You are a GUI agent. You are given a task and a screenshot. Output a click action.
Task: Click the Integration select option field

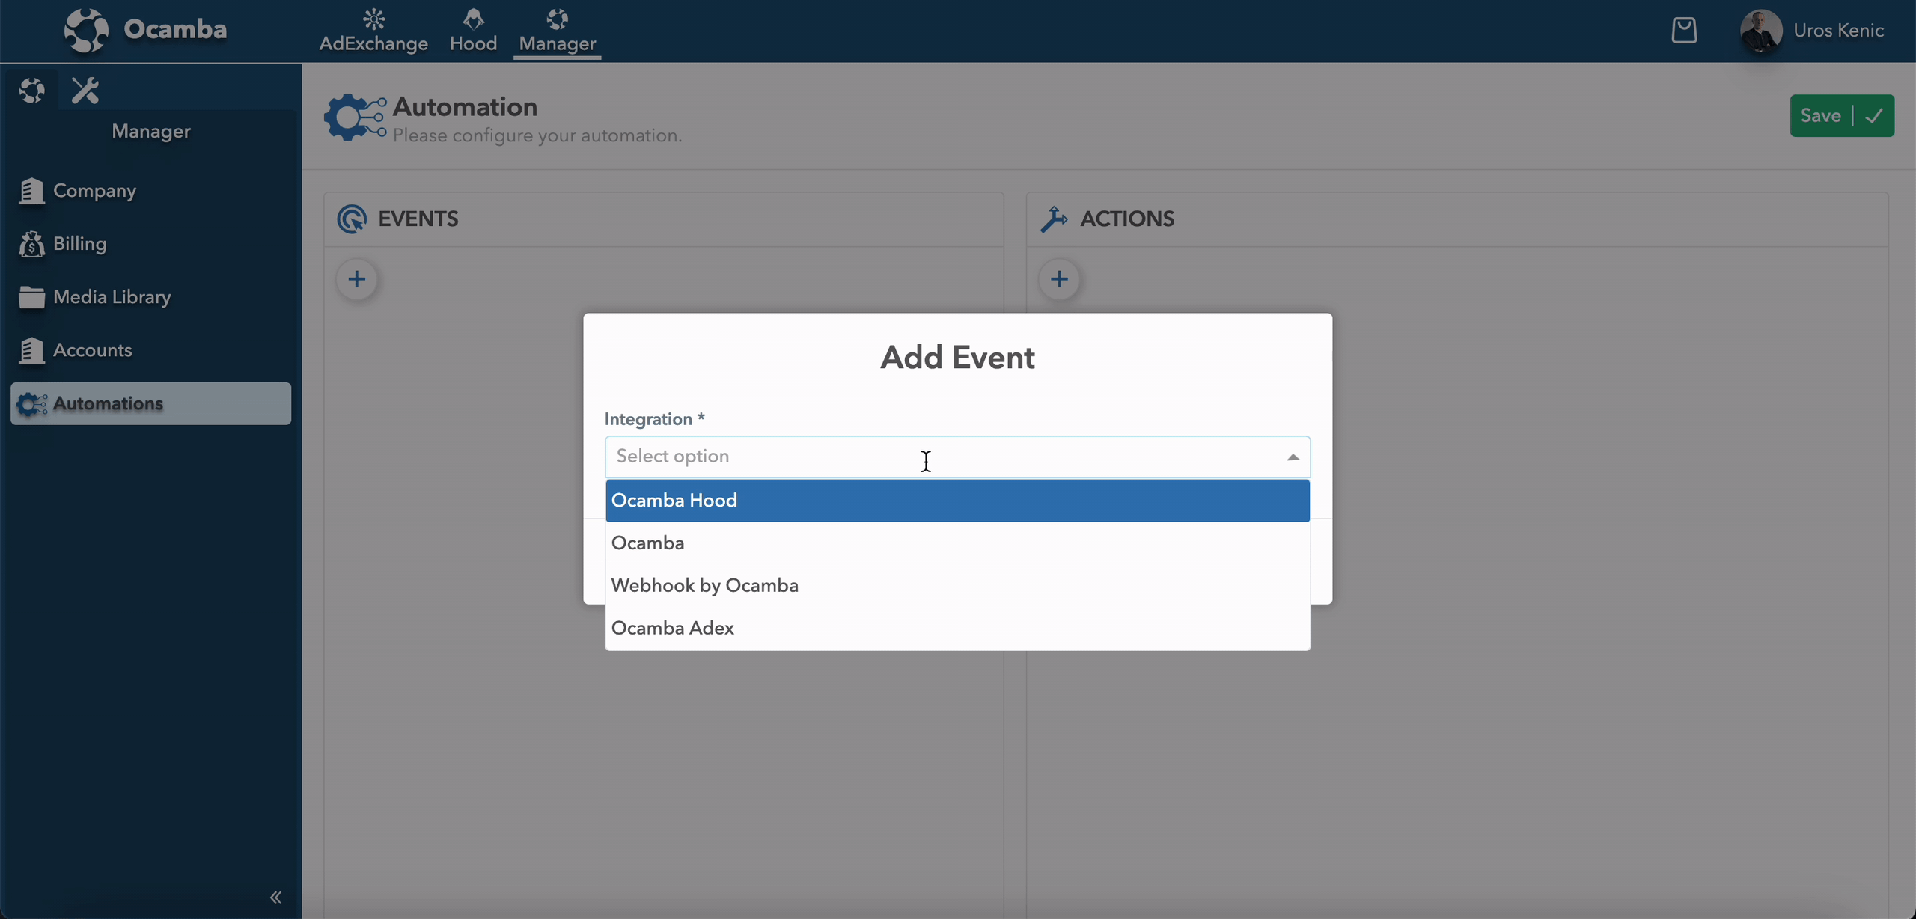[957, 457]
